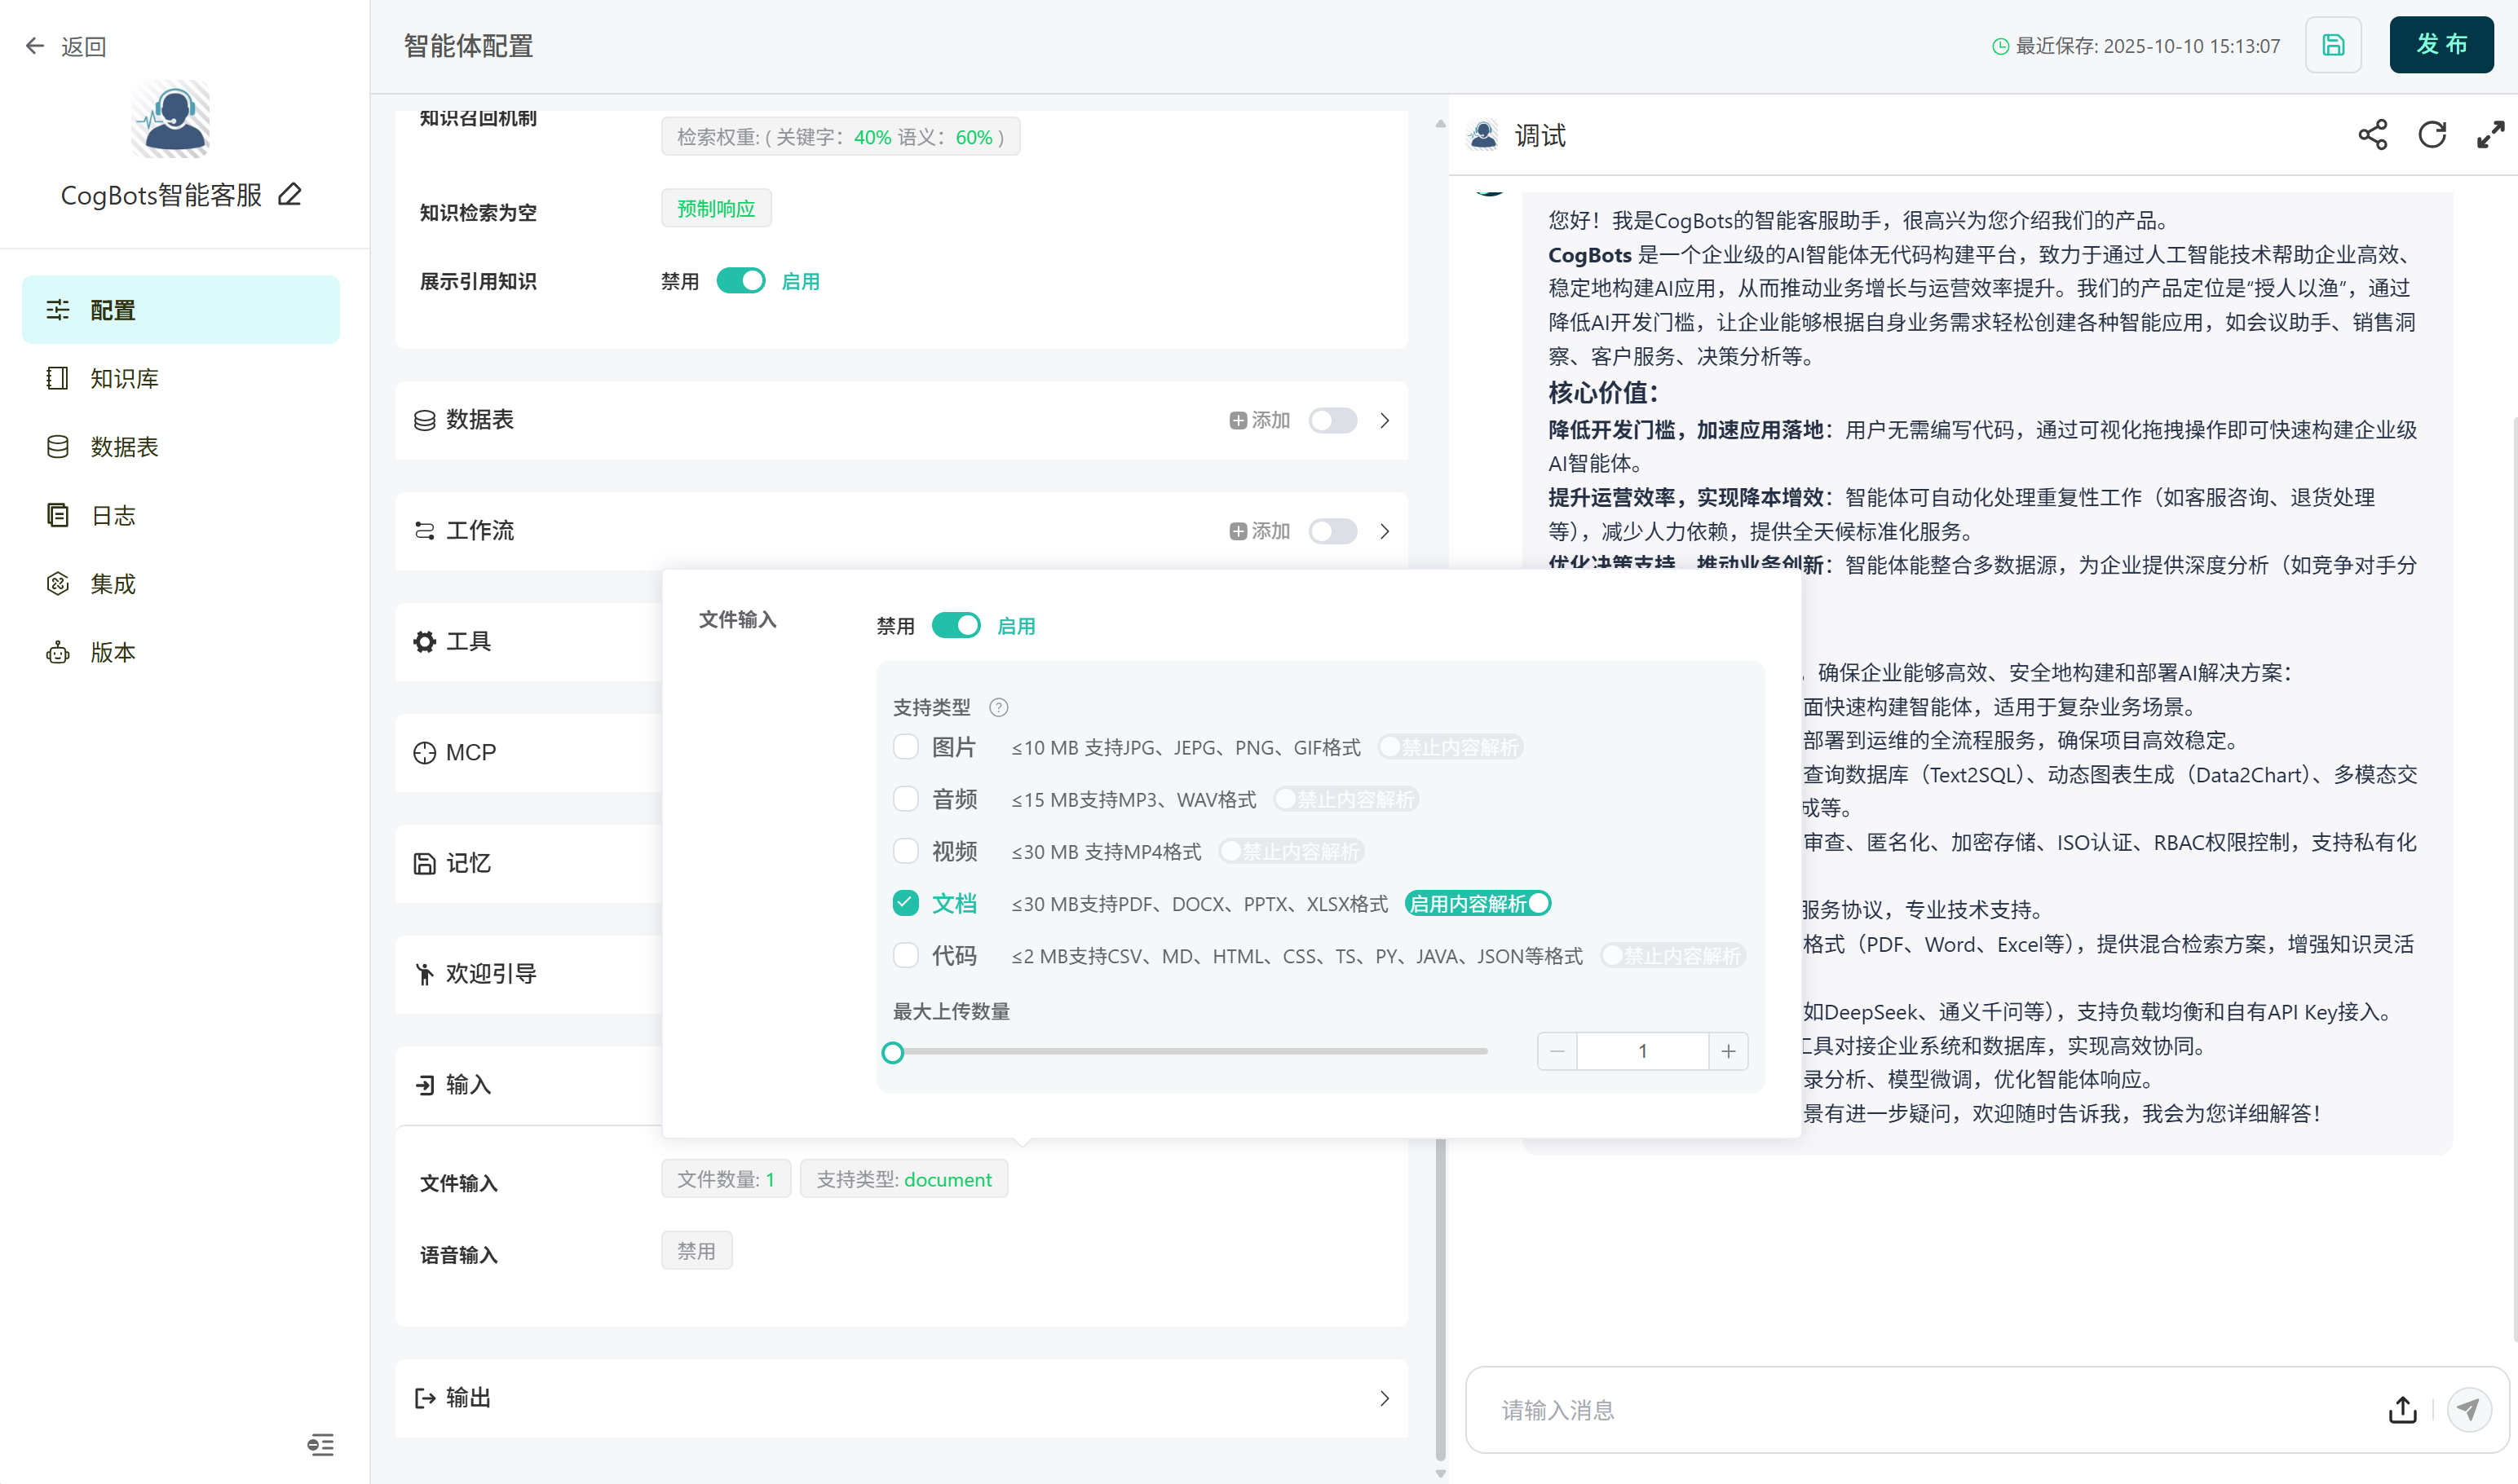Expand the 工作流 section chevron
The image size is (2518, 1484).
pos(1385,531)
